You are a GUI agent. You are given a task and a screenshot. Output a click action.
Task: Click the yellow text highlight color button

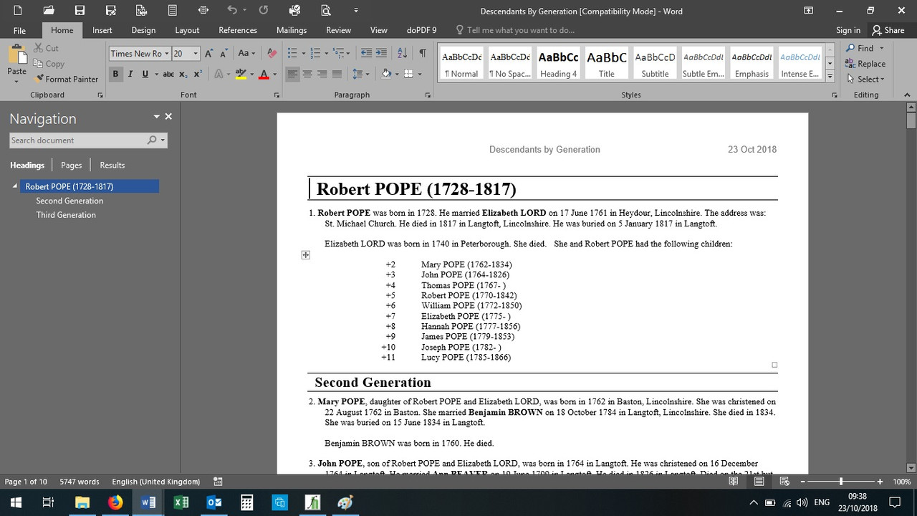pyautogui.click(x=241, y=74)
